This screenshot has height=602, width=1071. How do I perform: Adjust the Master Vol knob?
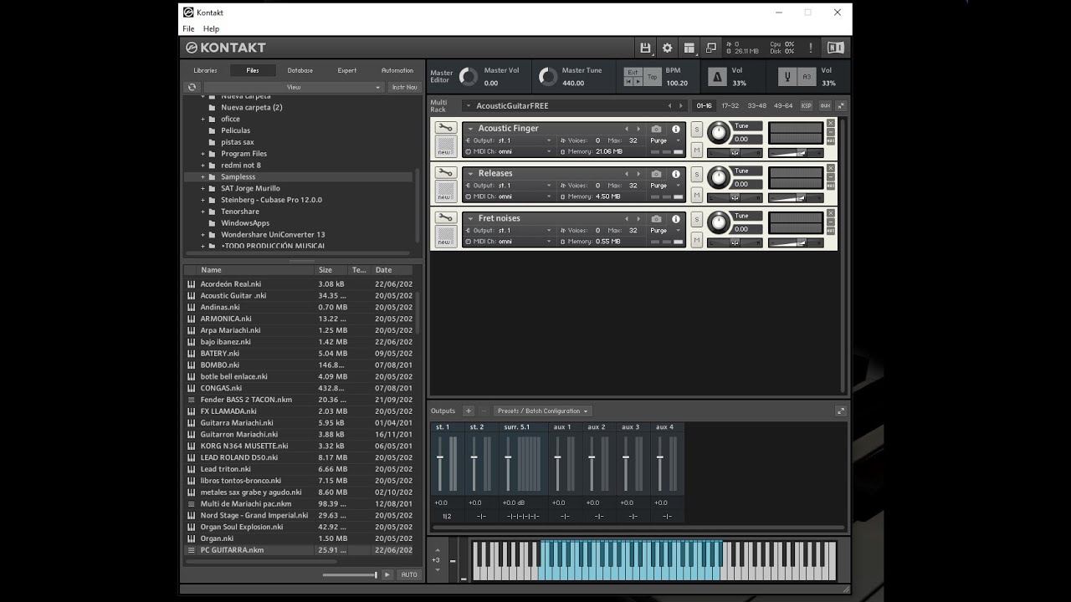(469, 77)
